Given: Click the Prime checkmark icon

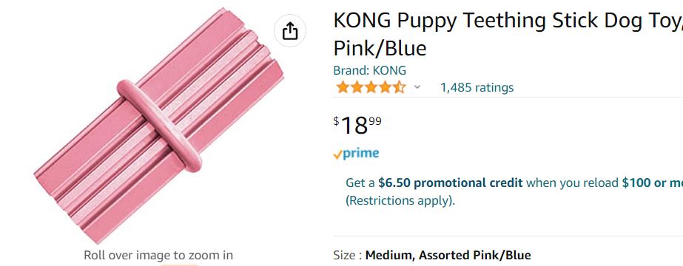Looking at the screenshot, I should 337,154.
